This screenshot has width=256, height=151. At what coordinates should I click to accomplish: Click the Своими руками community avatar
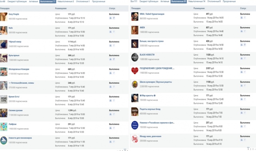click(x=4, y=113)
